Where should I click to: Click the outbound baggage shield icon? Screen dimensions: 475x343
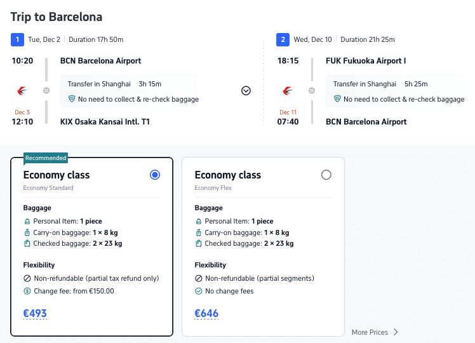pyautogui.click(x=72, y=99)
